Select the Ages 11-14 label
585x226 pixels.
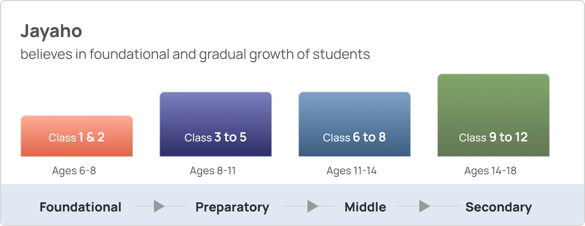[351, 171]
